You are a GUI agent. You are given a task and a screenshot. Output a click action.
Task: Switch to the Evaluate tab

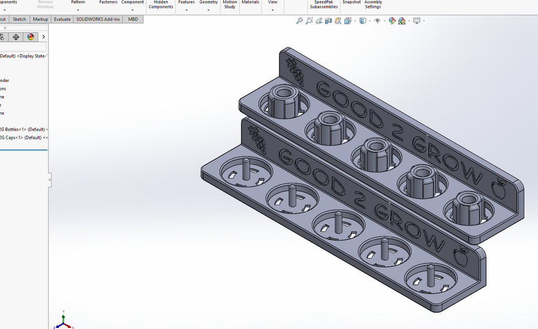coord(62,19)
